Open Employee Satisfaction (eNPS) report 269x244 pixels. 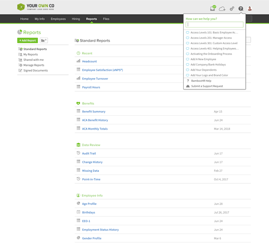102,70
